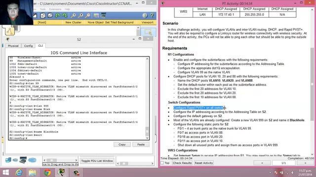The height and width of the screenshot is (177, 316).
Task: Click the CLI terminal scrollbar down arrow
Action: click(x=147, y=138)
